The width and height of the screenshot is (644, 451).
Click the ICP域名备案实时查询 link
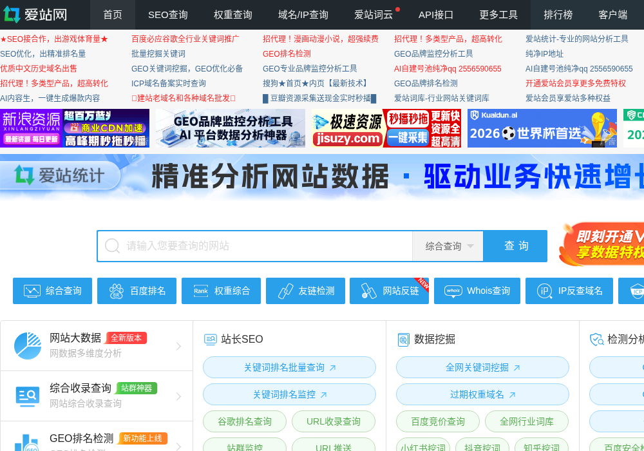[168, 83]
